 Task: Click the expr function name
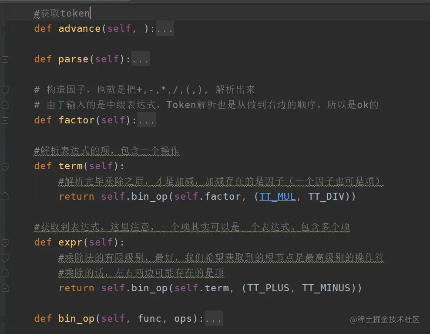(x=71, y=242)
